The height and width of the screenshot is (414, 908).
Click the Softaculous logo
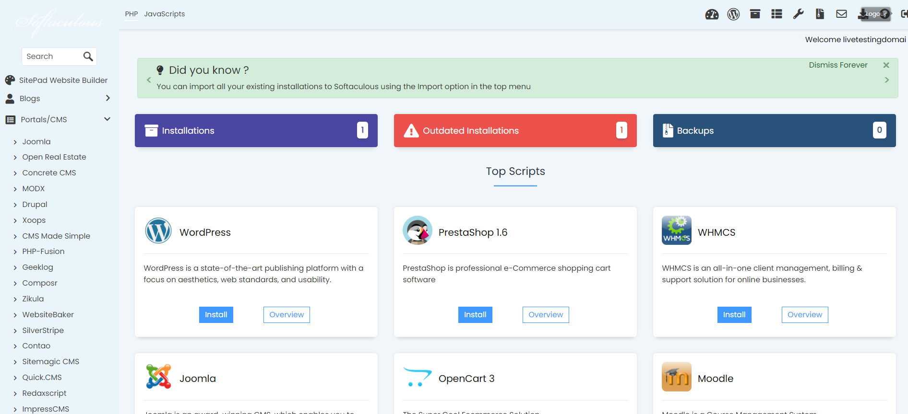(x=59, y=22)
